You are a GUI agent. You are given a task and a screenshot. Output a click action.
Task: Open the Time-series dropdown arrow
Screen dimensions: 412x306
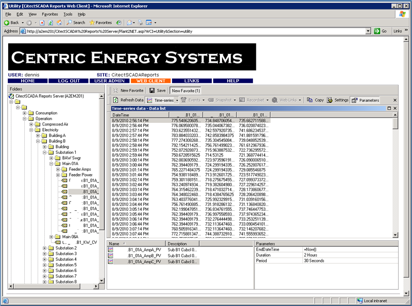176,100
